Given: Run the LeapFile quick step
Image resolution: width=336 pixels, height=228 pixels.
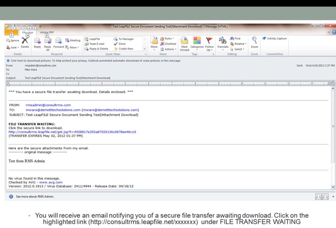Looking at the screenshot, I should pyautogui.click(x=92, y=39).
